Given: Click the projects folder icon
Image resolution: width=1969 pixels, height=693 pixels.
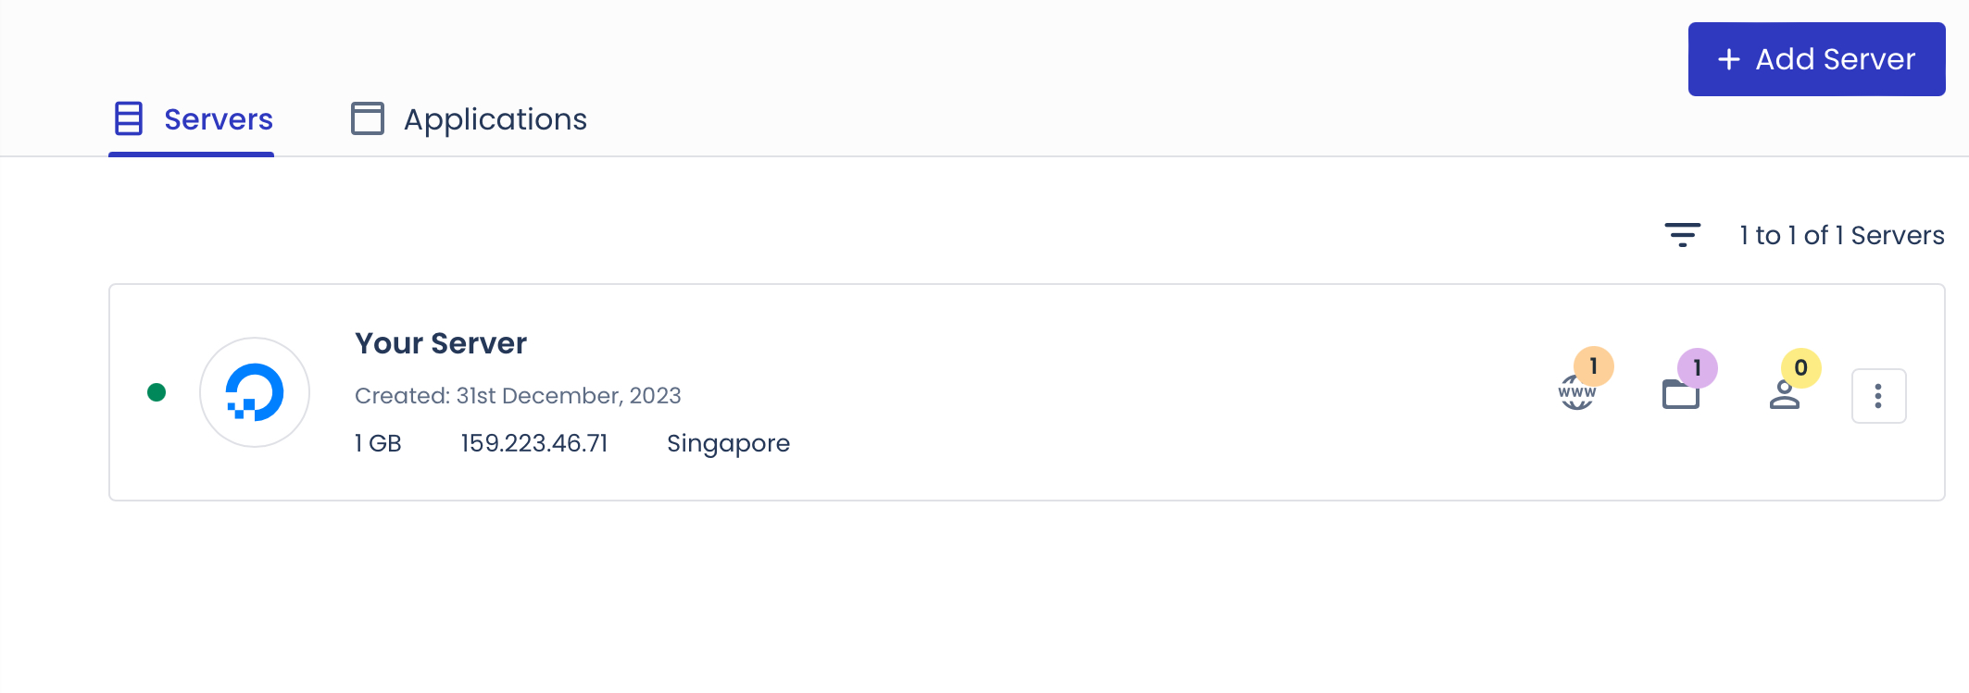Looking at the screenshot, I should [x=1680, y=394].
